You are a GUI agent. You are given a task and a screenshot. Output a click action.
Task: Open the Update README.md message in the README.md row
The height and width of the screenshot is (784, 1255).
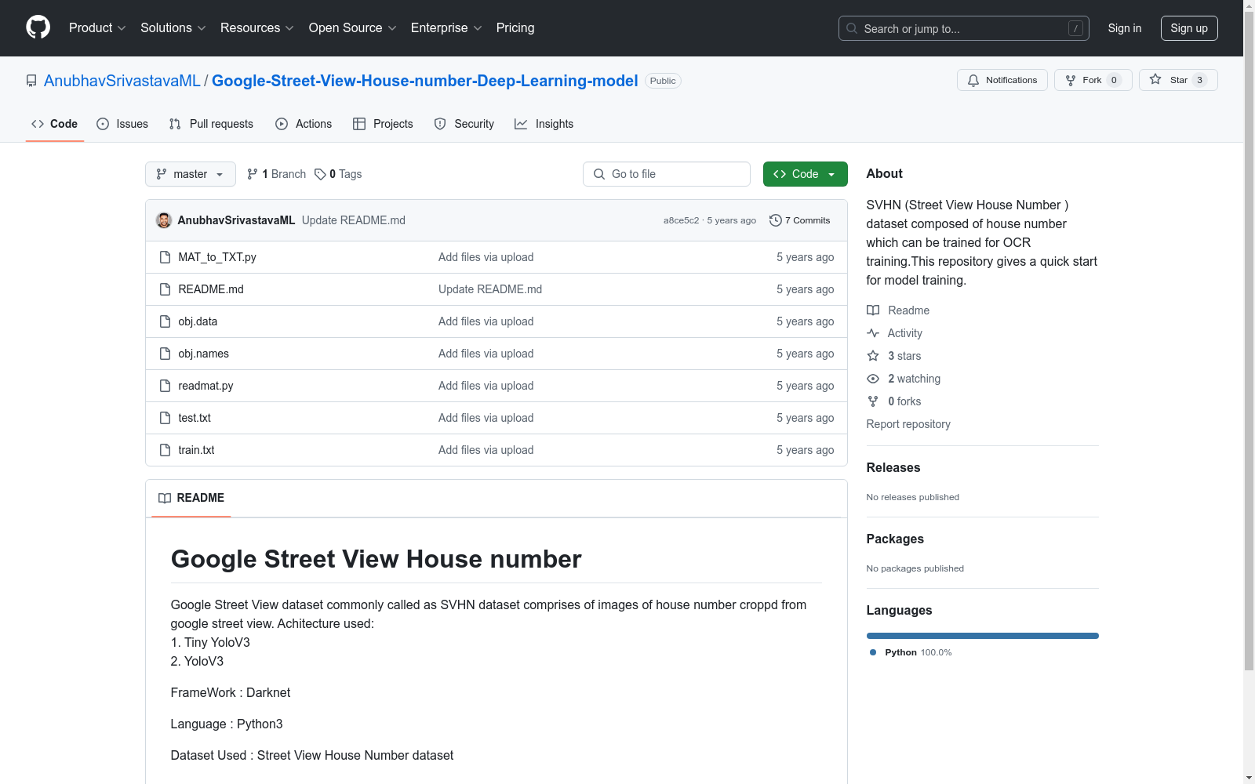pos(490,289)
